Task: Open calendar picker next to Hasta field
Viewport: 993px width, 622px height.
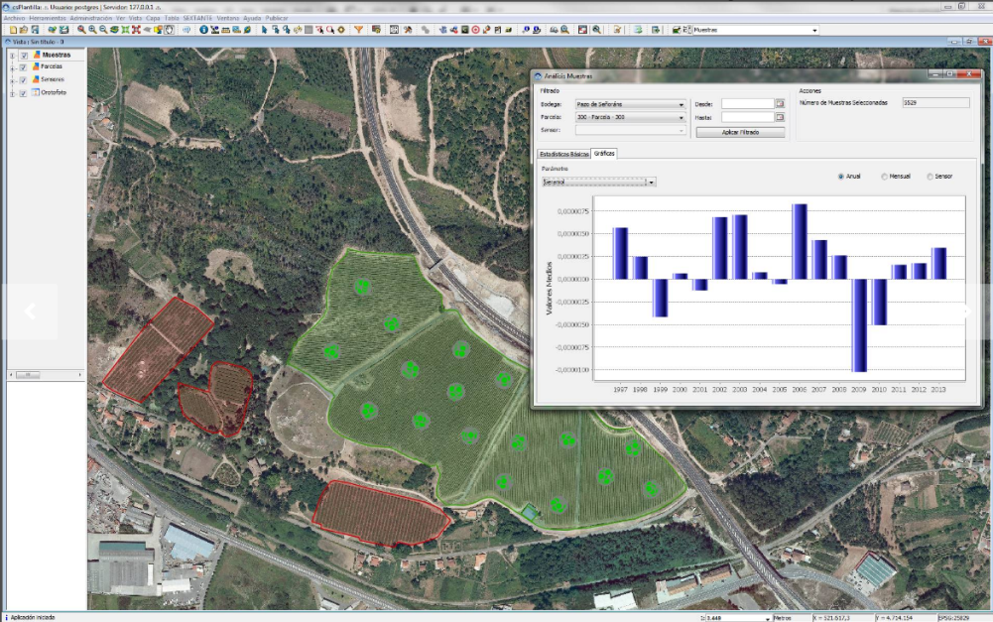Action: click(780, 117)
